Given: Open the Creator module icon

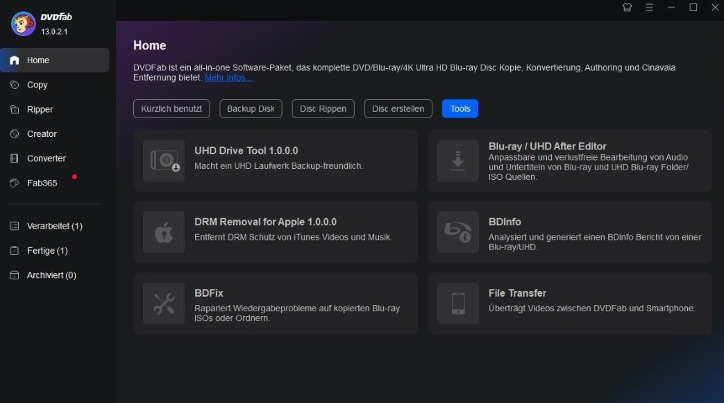Looking at the screenshot, I should [15, 134].
